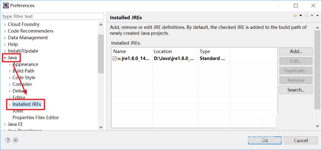The image size is (322, 150).
Task: Click the oomph preference recorder icon
Action: tap(15, 140)
